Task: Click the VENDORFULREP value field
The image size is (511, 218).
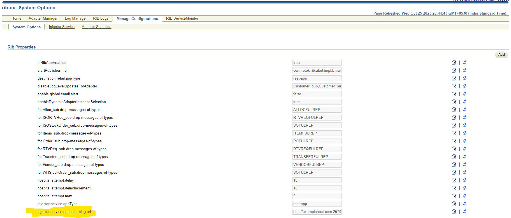Action: click(x=317, y=164)
